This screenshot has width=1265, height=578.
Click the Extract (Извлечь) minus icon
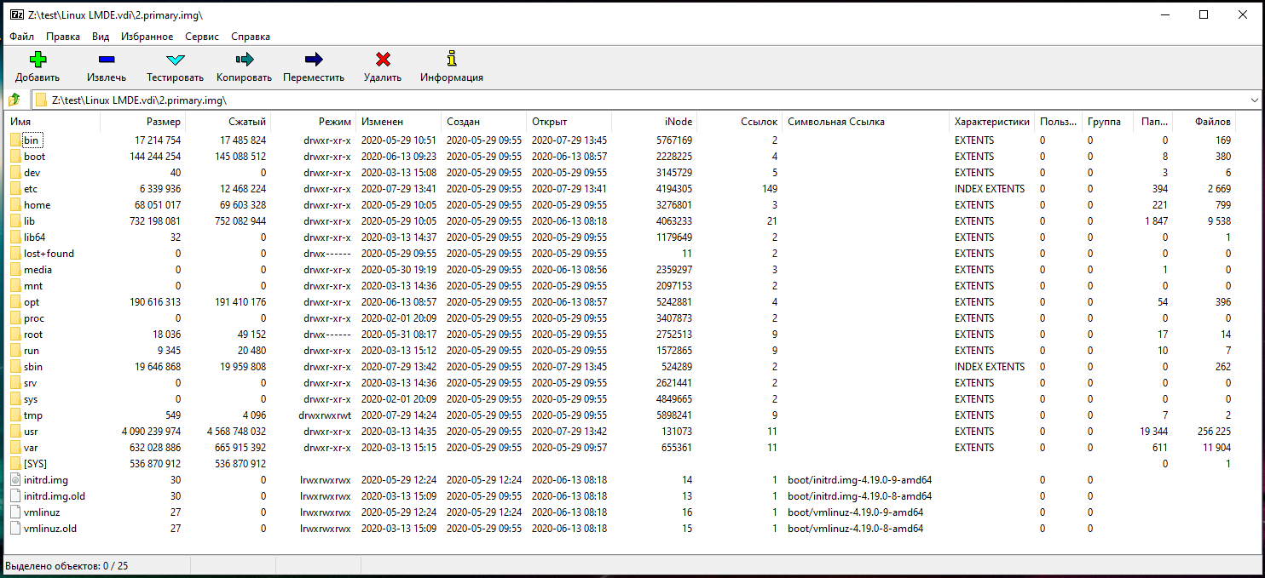[107, 60]
